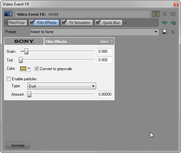Open the About link in Film Effects
This screenshot has height=153, width=181.
(104, 42)
